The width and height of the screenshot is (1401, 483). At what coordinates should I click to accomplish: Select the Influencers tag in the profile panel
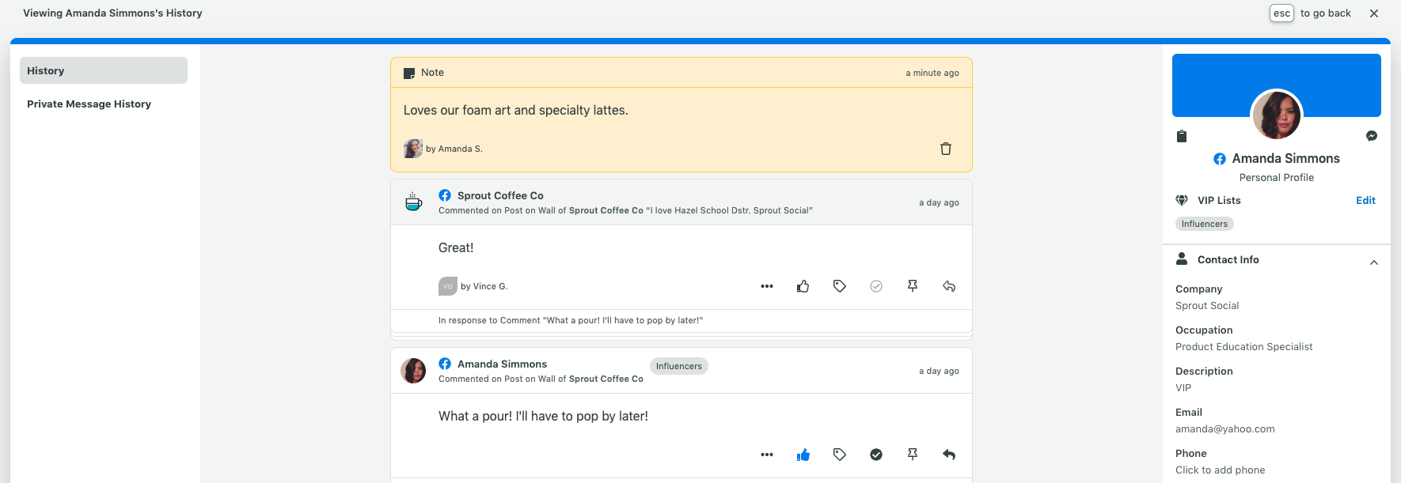1205,224
